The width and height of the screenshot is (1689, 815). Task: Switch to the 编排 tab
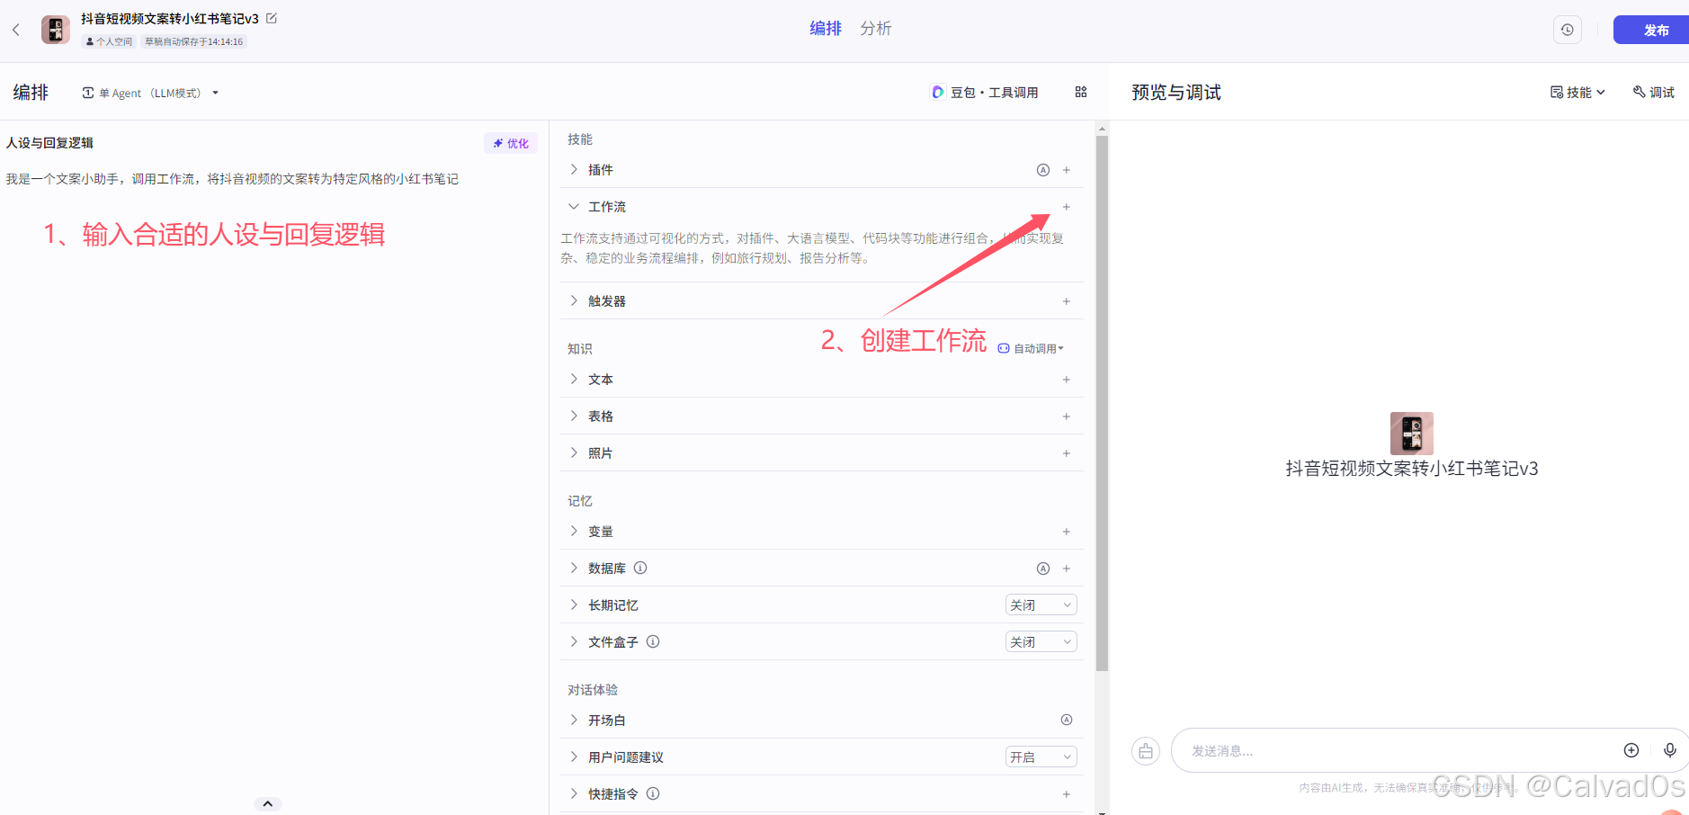pos(826,29)
